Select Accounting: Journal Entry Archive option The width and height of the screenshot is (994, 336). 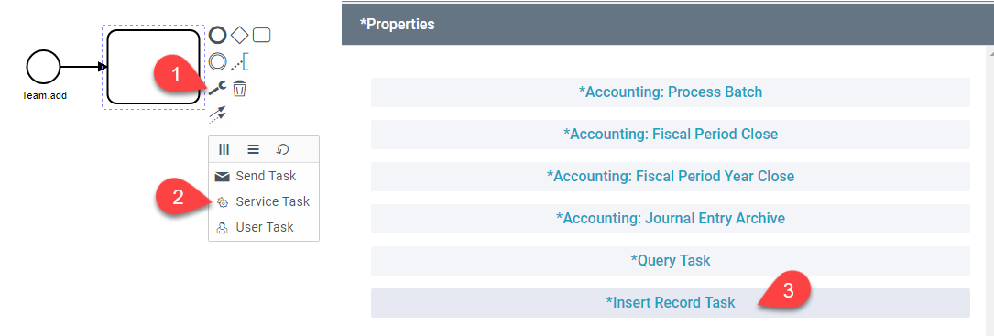click(671, 219)
